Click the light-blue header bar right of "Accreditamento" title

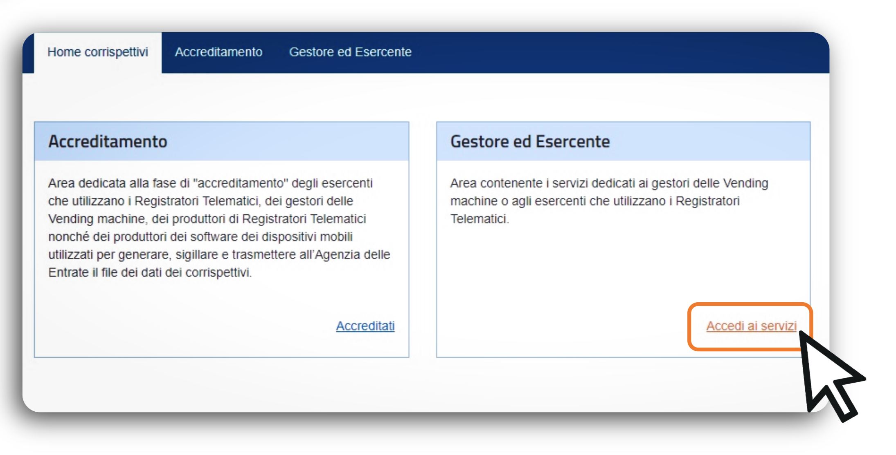[295, 142]
